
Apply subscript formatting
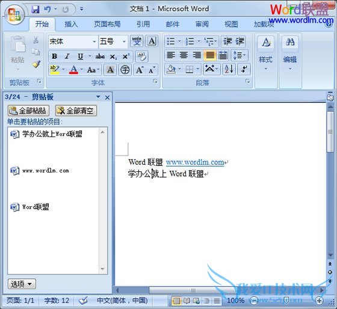[x=113, y=57]
